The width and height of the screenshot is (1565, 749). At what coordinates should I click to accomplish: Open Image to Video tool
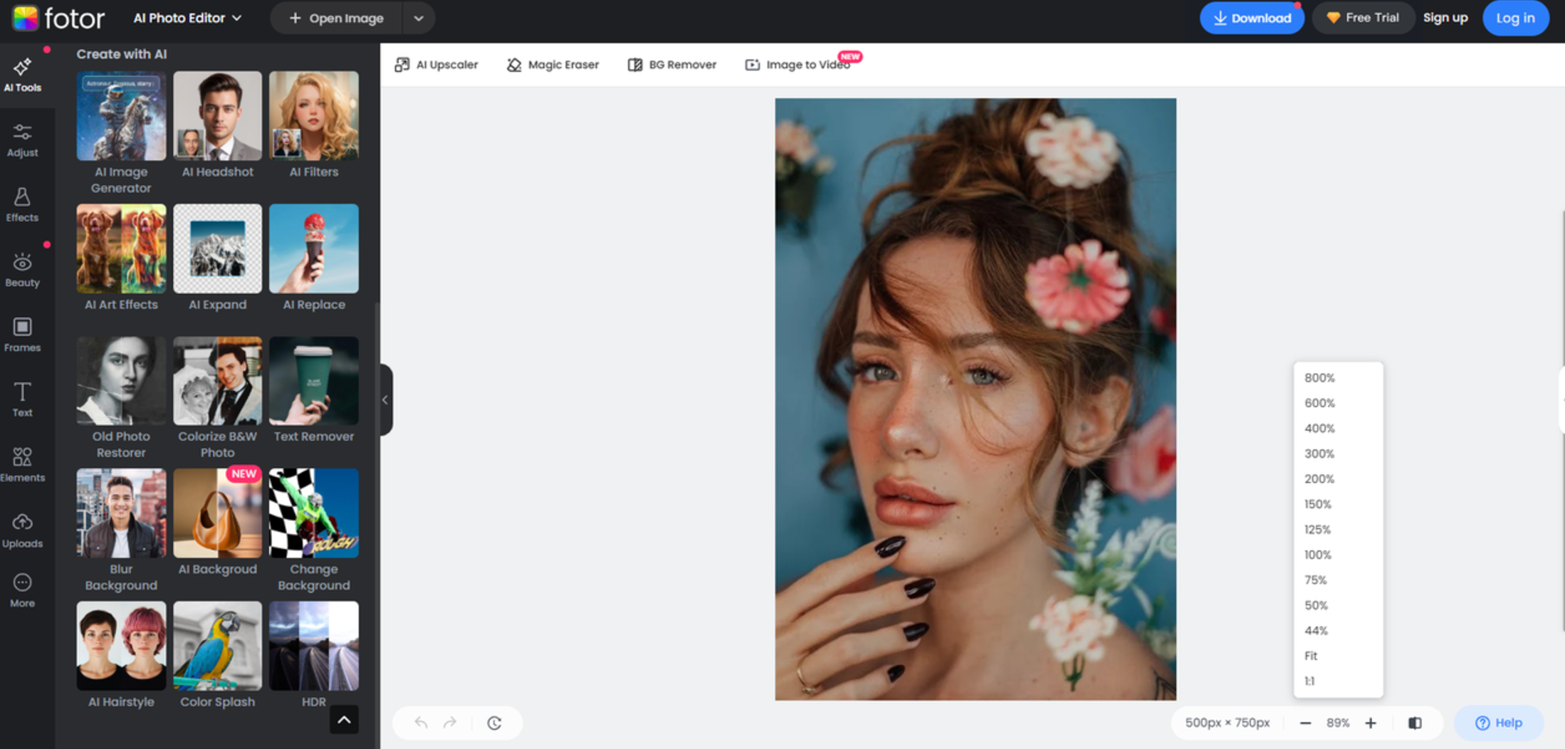point(797,65)
